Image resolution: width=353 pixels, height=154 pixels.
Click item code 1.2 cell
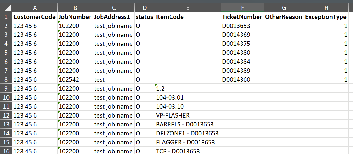coord(188,88)
